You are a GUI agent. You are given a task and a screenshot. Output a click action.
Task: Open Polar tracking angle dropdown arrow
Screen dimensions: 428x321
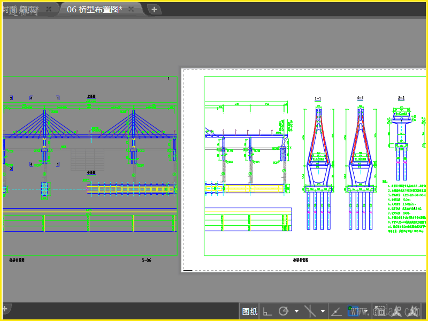click(296, 311)
